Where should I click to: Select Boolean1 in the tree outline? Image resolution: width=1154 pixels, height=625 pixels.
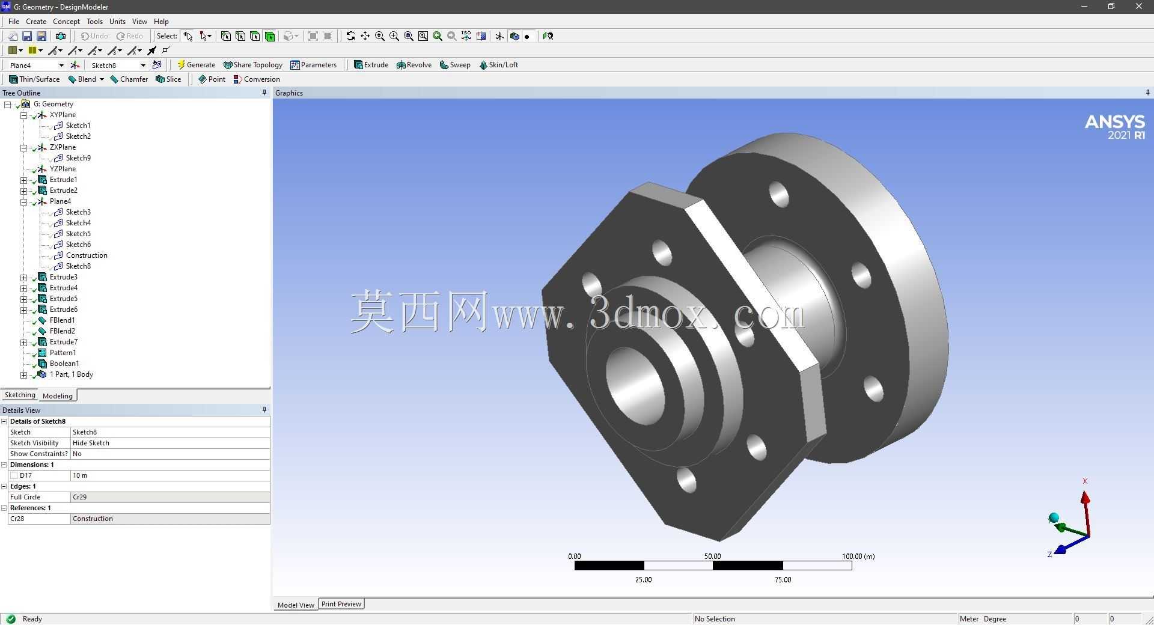[64, 364]
